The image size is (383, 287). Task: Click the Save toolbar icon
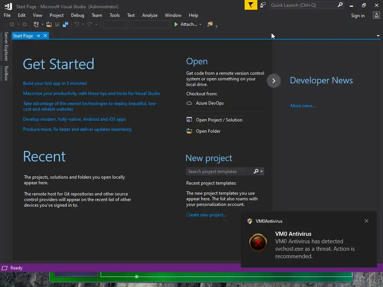click(x=57, y=24)
